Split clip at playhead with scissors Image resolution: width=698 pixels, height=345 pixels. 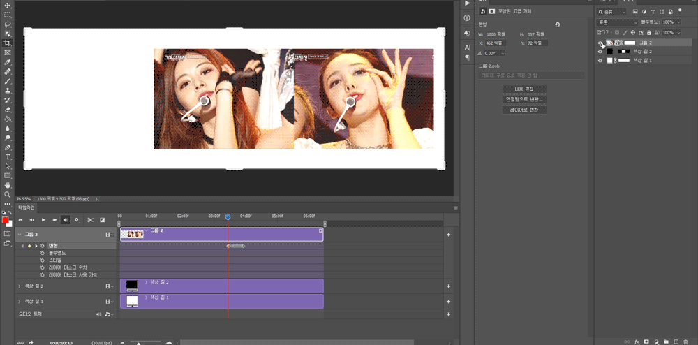[90, 220]
